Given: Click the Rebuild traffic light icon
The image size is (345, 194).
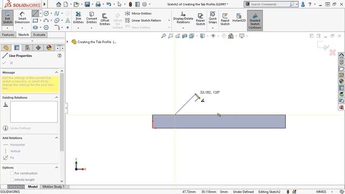Looking at the screenshot, I should coord(130,4).
